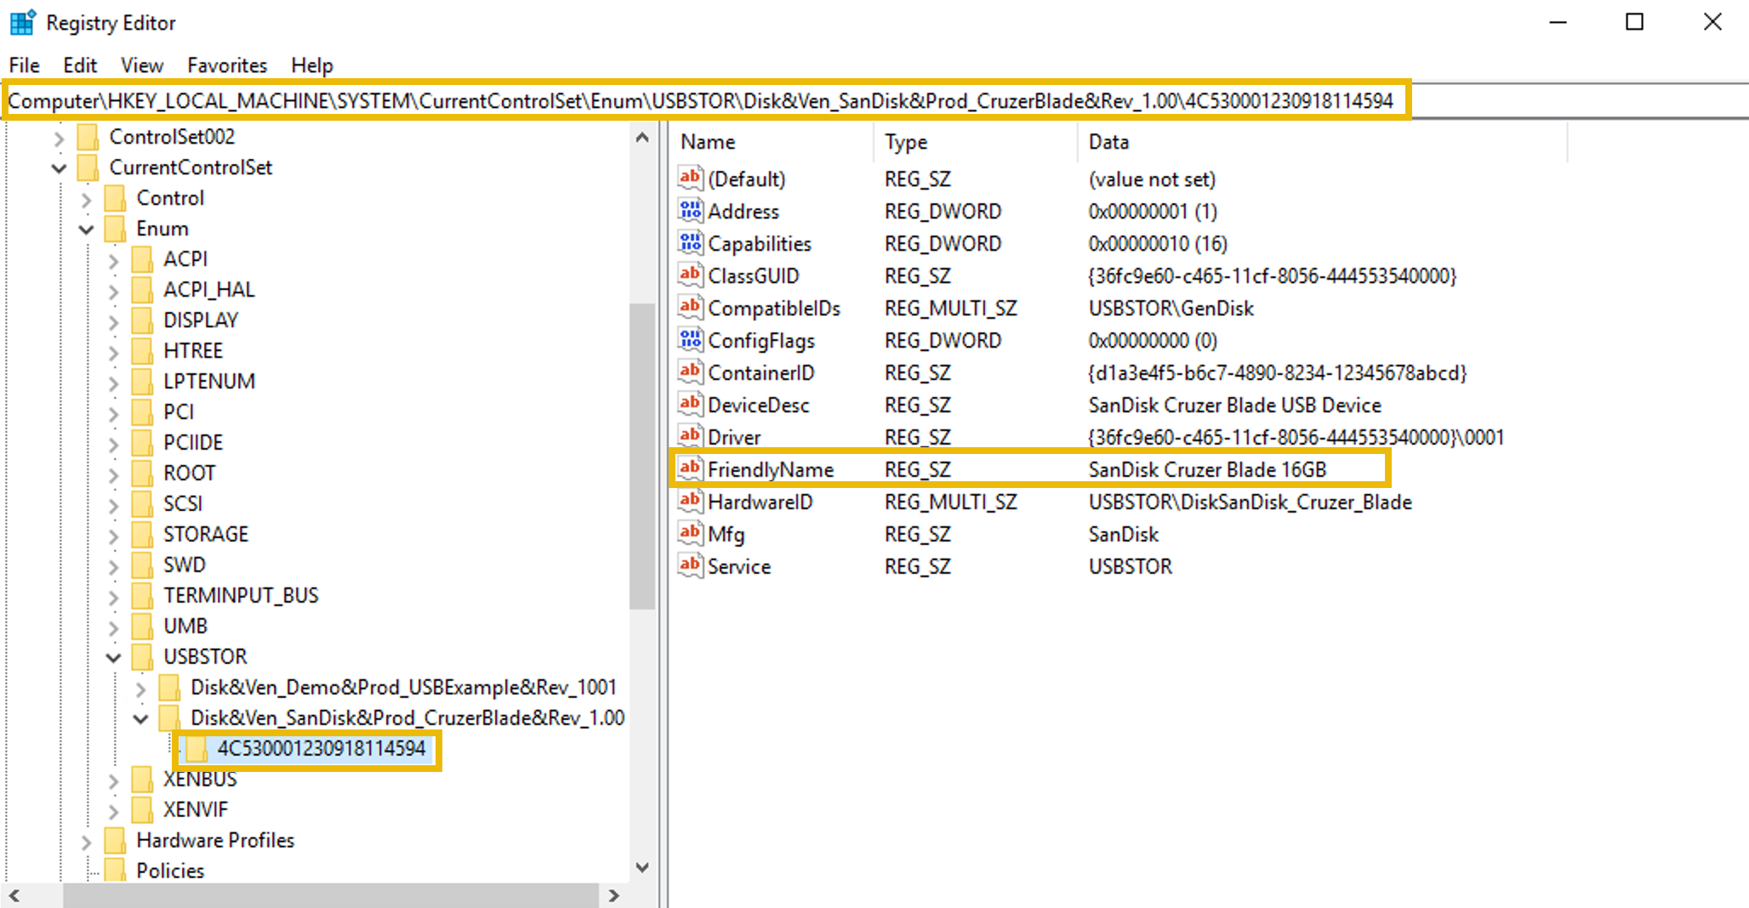Click the Registry Editor icon in title bar

pyautogui.click(x=21, y=21)
